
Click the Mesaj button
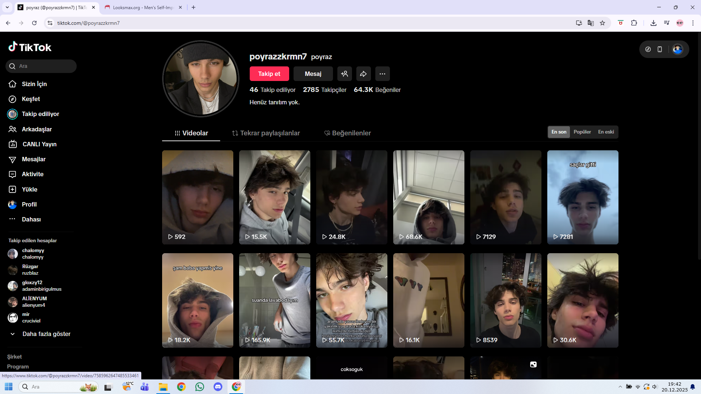point(313,74)
